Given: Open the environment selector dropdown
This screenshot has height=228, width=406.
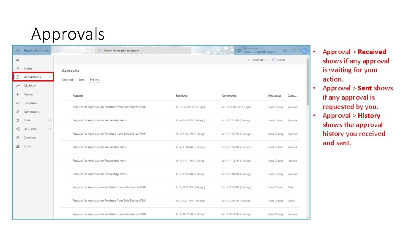Looking at the screenshot, I should [x=260, y=50].
